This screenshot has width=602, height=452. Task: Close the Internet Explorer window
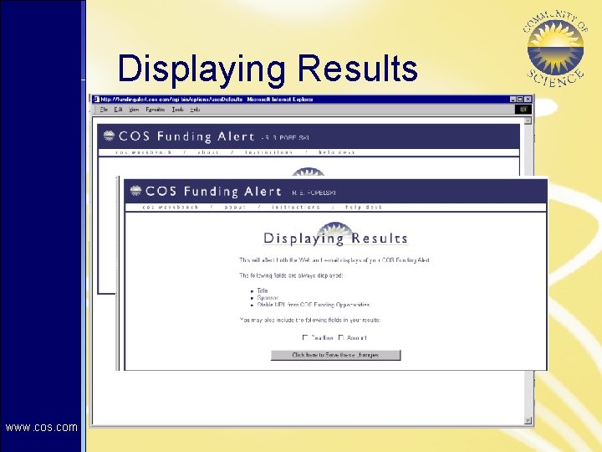click(528, 99)
